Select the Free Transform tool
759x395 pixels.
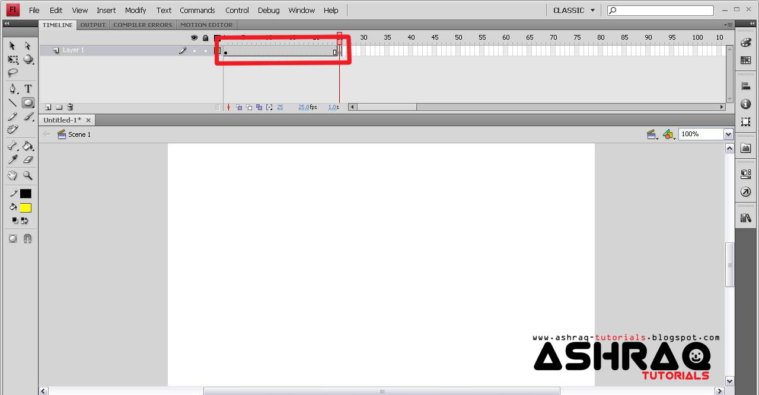point(12,59)
